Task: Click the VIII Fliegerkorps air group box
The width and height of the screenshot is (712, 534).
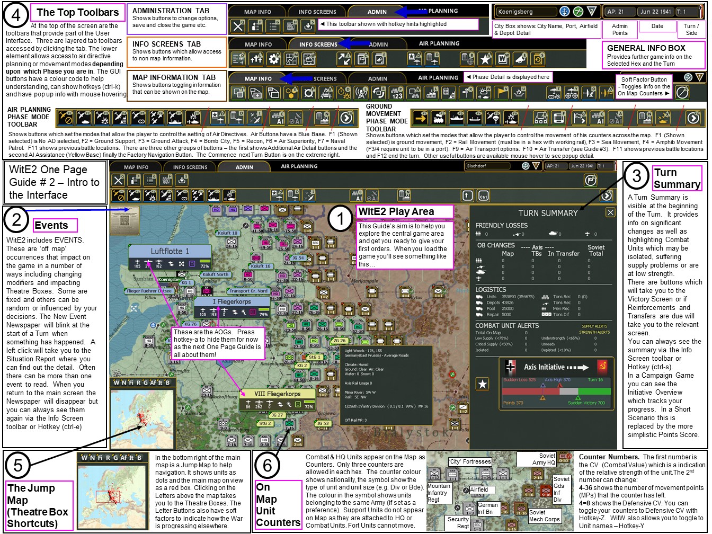Action: (x=277, y=401)
